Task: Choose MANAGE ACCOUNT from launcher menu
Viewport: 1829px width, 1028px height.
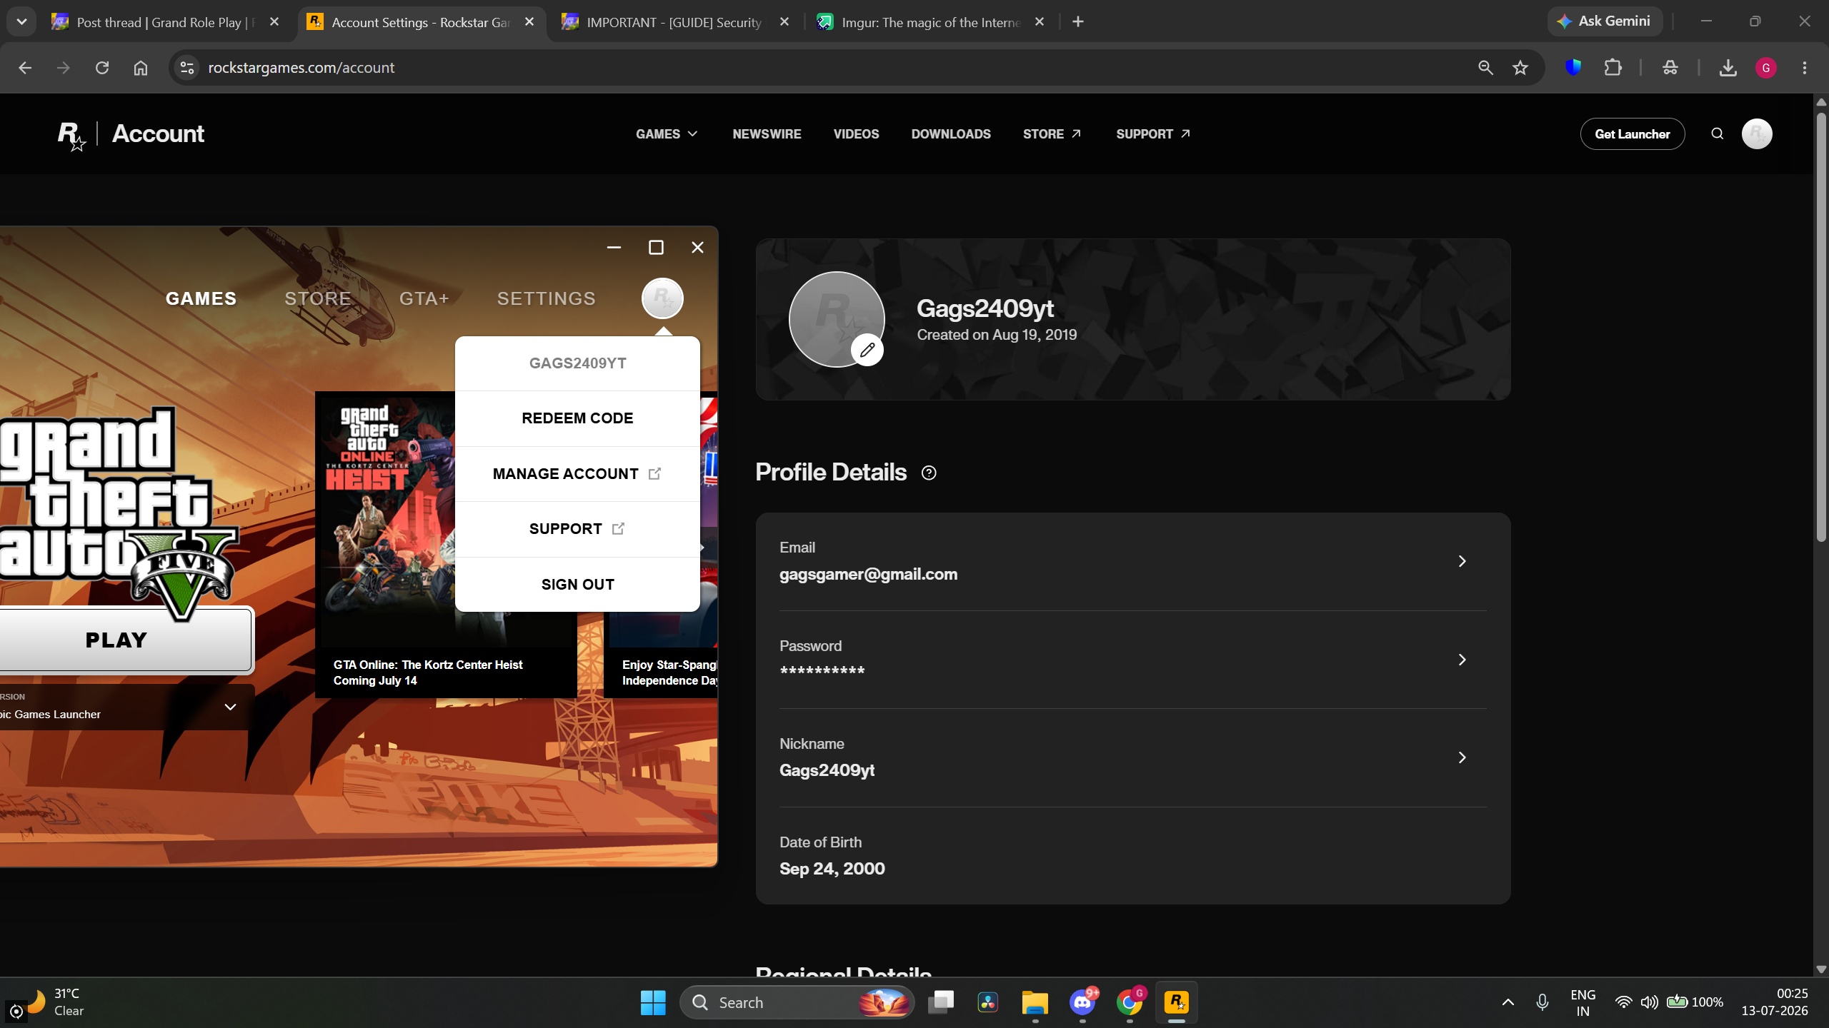Action: 577,474
